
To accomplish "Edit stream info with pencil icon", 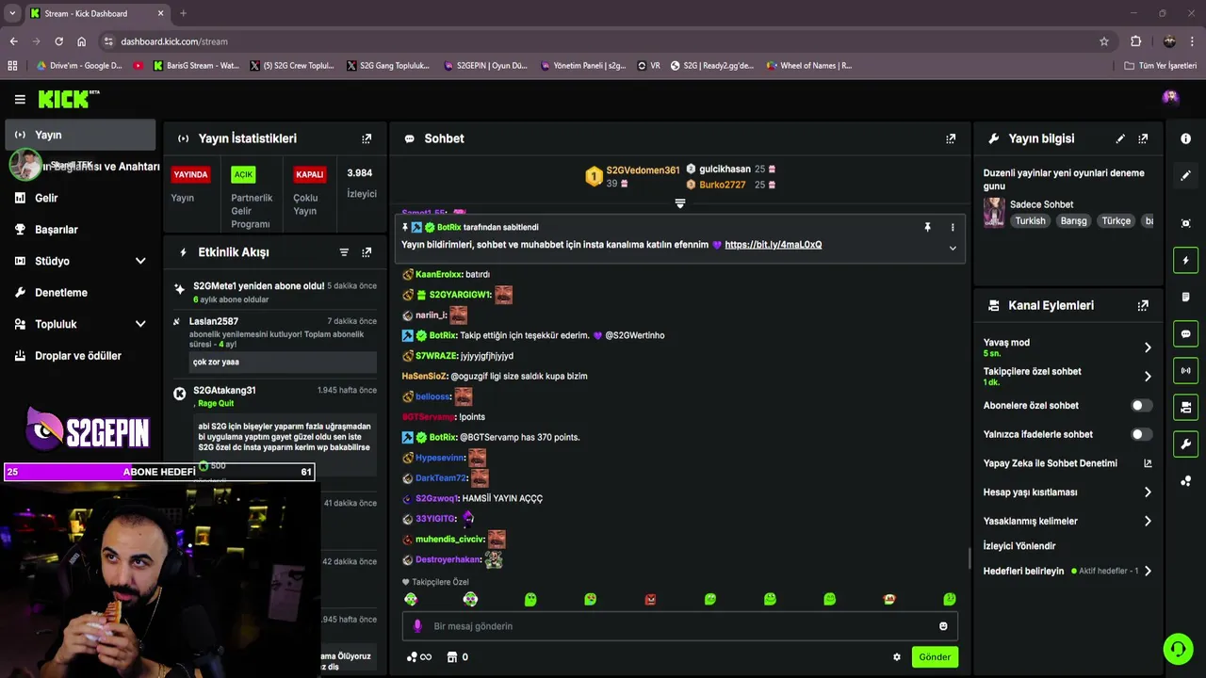I will (x=1120, y=138).
